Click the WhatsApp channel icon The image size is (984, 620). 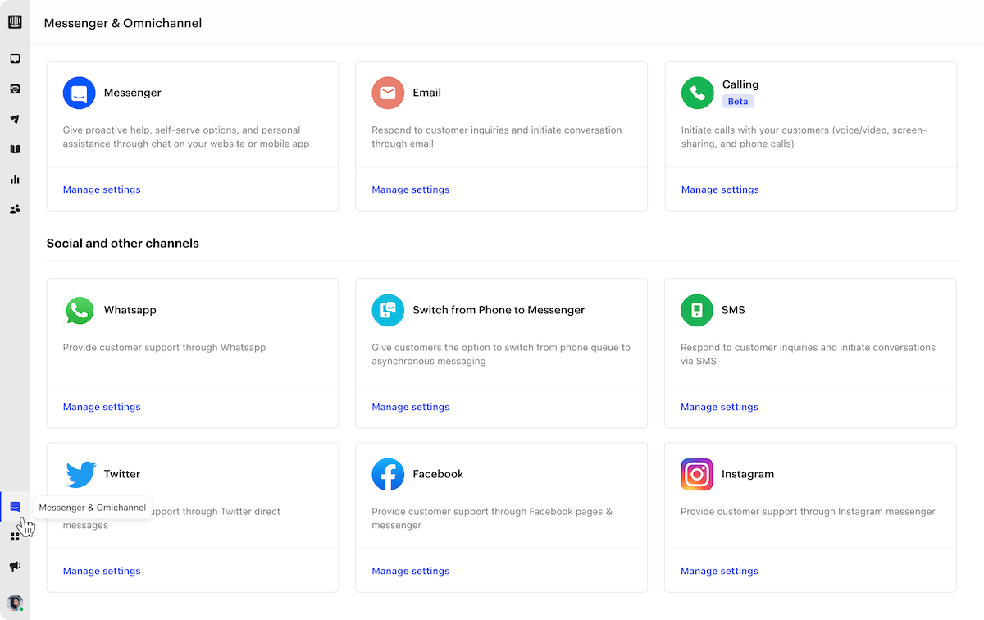pyautogui.click(x=79, y=310)
